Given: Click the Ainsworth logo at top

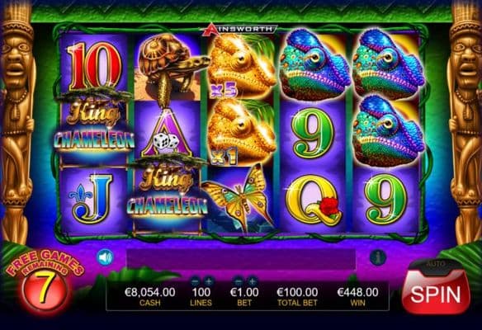Looking at the screenshot, I should 239,29.
